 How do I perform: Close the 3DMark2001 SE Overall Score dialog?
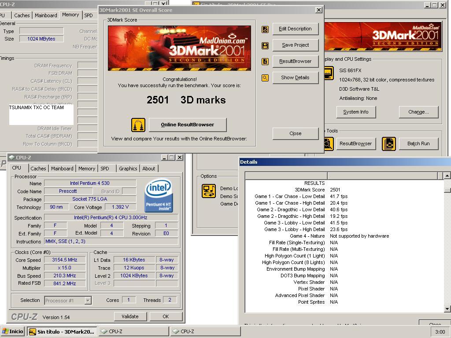click(x=319, y=10)
